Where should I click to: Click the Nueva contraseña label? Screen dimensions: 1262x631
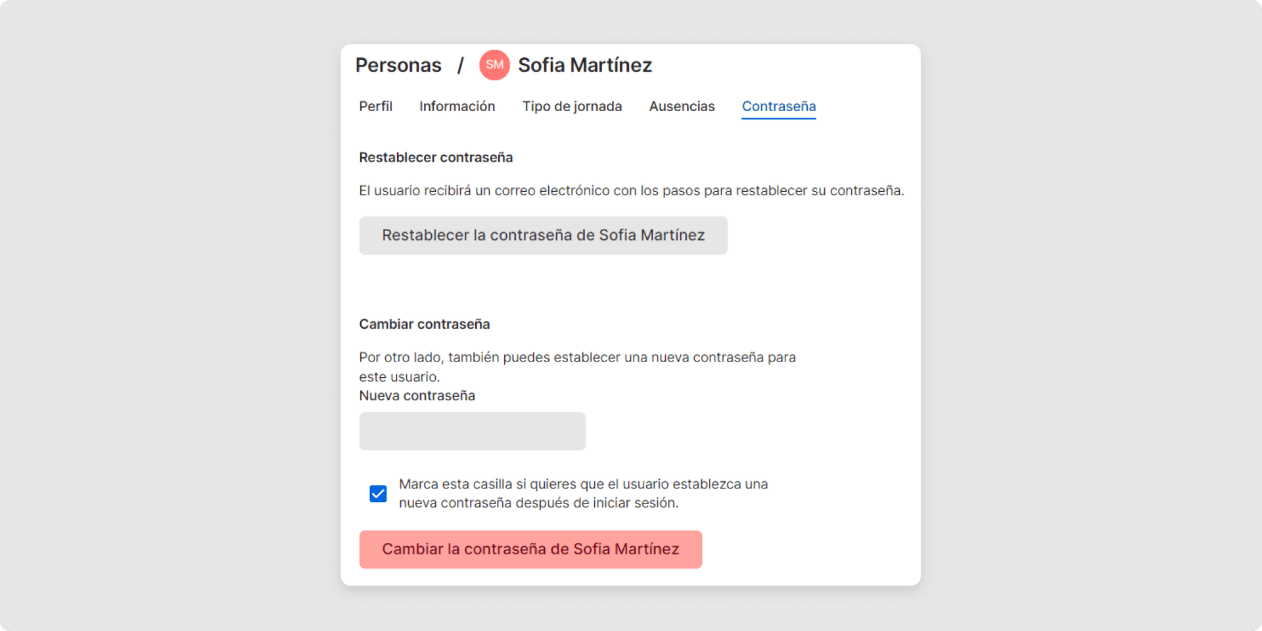coord(417,395)
